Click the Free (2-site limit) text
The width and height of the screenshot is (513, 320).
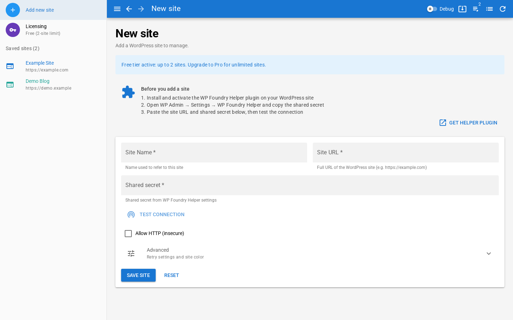pyautogui.click(x=43, y=33)
